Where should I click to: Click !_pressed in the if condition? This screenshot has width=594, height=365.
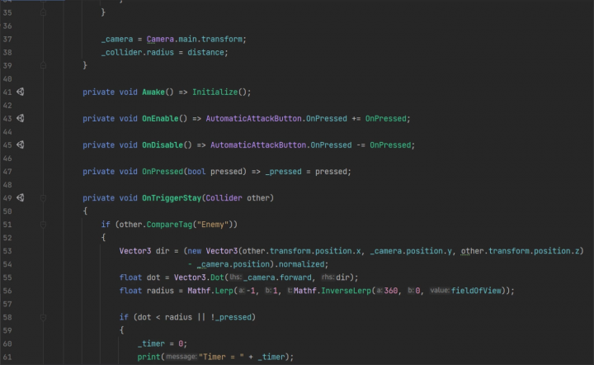coord(231,317)
